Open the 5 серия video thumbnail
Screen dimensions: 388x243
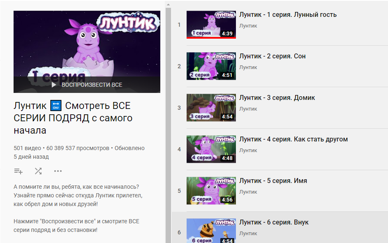tap(211, 191)
